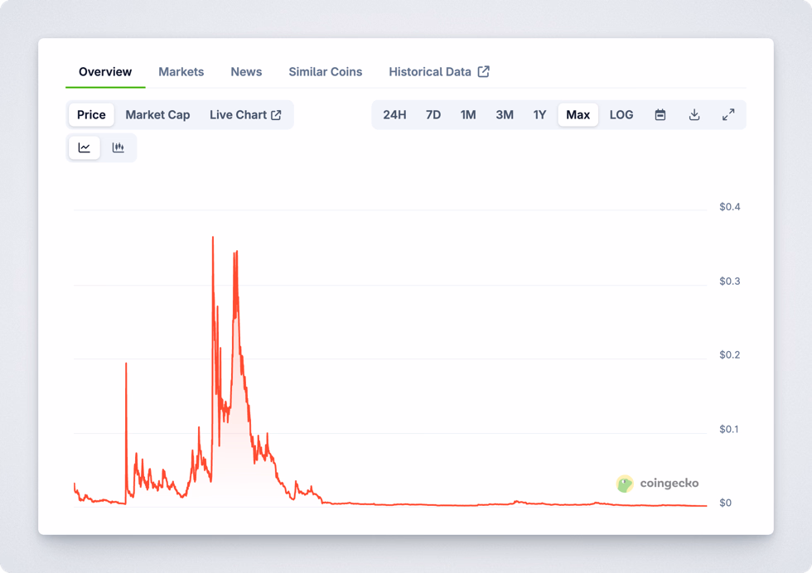
Task: Switch to the Markets tab
Action: 181,72
